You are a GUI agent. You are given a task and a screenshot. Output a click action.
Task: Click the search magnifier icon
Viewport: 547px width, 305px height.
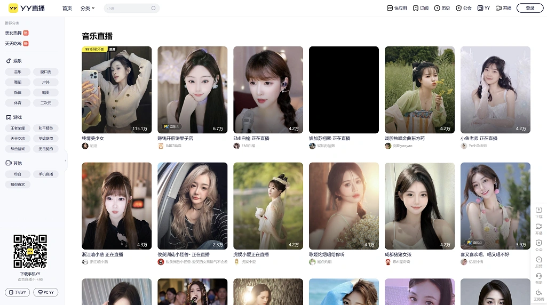click(154, 8)
